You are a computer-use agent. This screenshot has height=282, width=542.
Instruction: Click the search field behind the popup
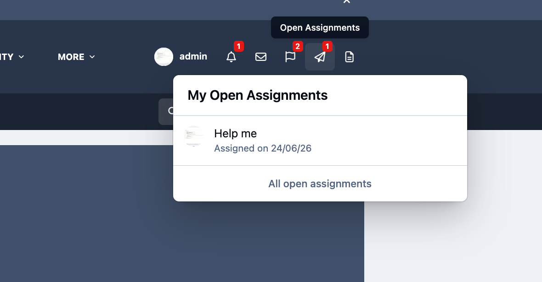(166, 112)
